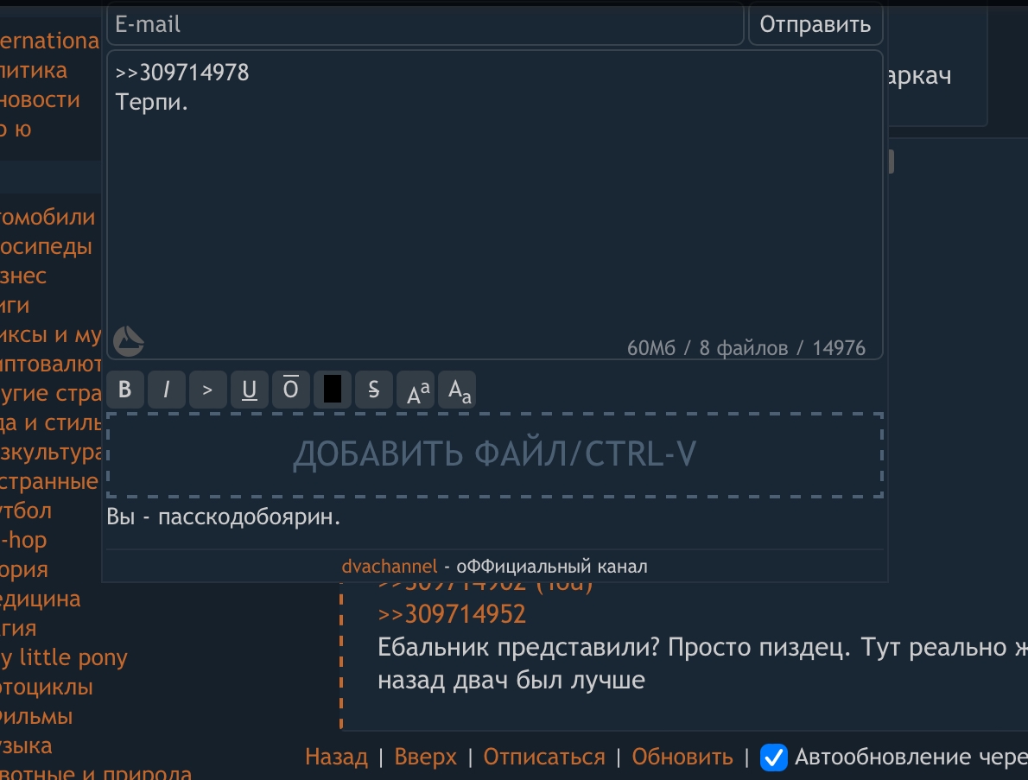The width and height of the screenshot is (1028, 780).
Task: Open the футбол board in sidebar
Action: pos(26,510)
